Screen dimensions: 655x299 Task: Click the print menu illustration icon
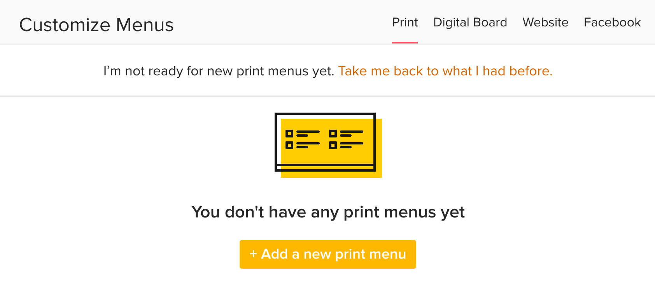click(x=328, y=145)
